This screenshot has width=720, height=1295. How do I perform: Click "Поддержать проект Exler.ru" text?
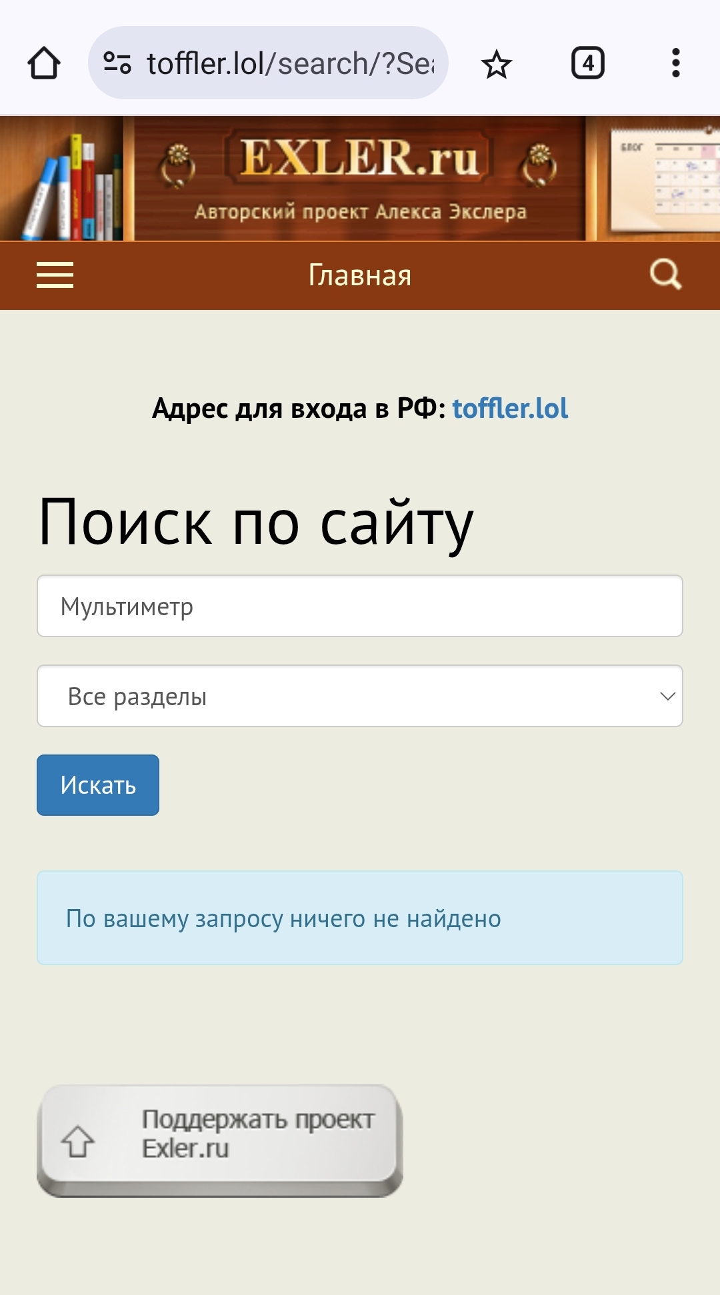click(257, 1133)
